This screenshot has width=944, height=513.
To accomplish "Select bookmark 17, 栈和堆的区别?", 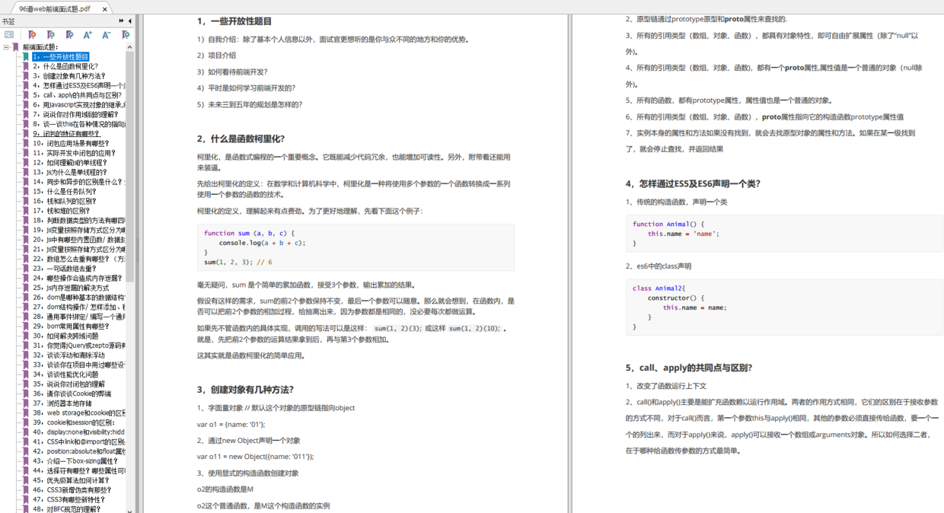I will 60,211.
